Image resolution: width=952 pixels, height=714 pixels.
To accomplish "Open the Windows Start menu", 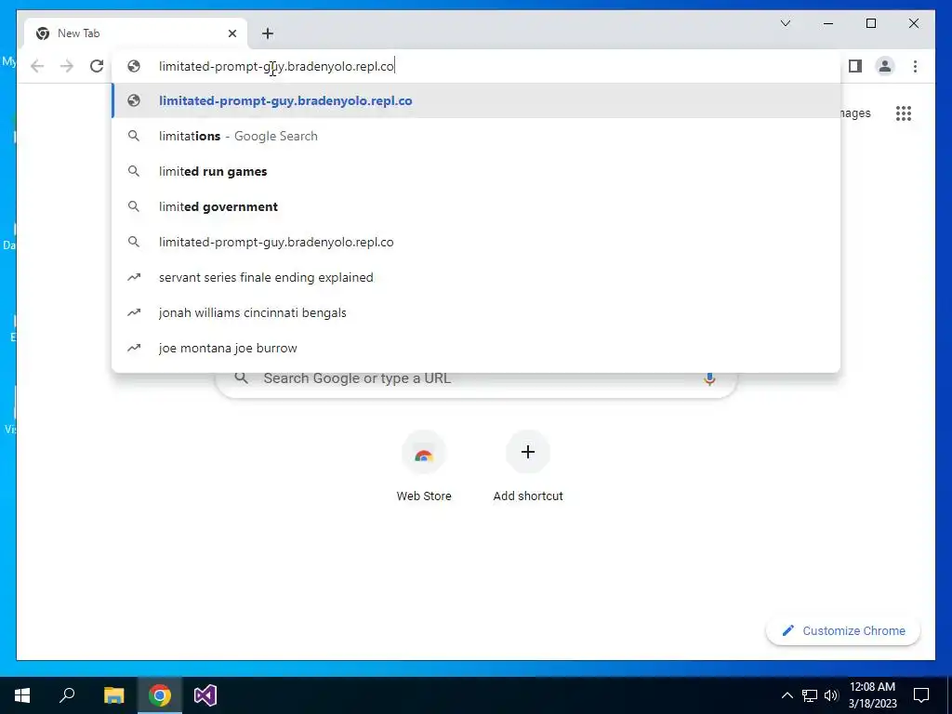I will [x=22, y=695].
